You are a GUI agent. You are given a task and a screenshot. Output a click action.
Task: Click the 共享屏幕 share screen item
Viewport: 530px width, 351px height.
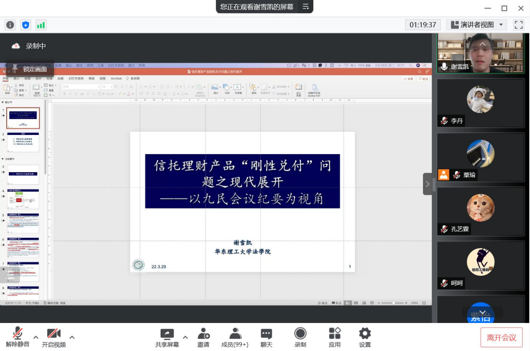pyautogui.click(x=167, y=337)
